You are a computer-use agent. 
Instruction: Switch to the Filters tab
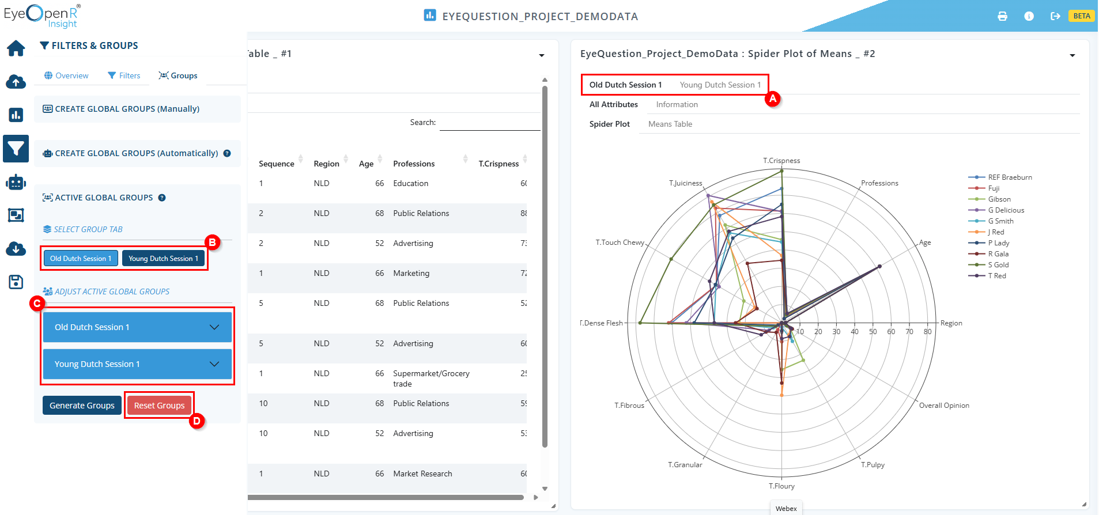click(x=124, y=75)
